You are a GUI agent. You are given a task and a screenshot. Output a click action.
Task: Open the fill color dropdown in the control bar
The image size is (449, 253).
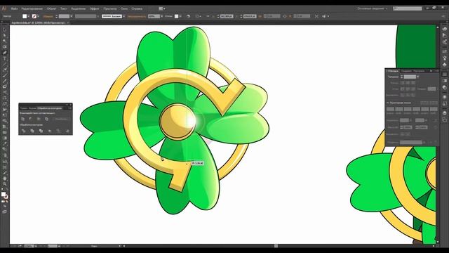pyautogui.click(x=29, y=16)
